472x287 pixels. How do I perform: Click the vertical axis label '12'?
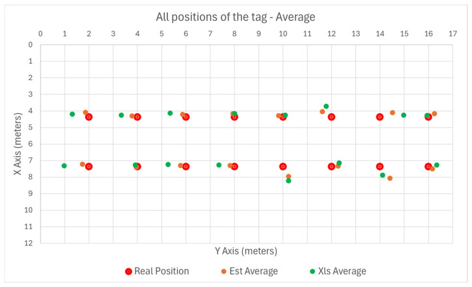pyautogui.click(x=28, y=243)
